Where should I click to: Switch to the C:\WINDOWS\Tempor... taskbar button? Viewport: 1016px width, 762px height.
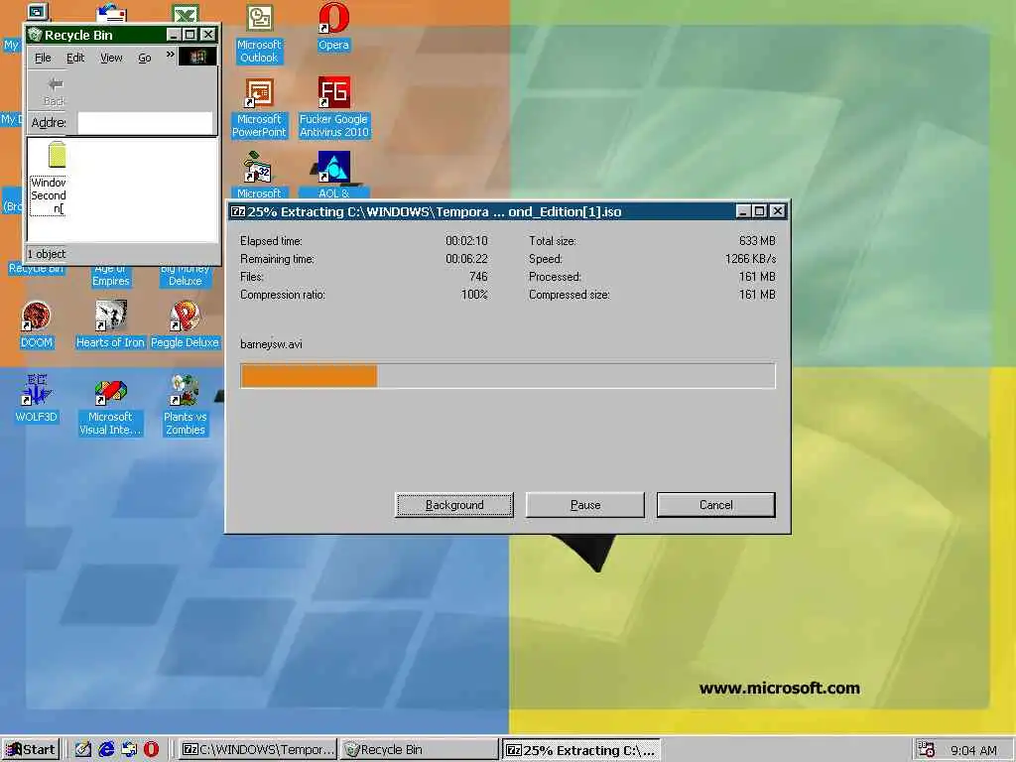coord(258,750)
